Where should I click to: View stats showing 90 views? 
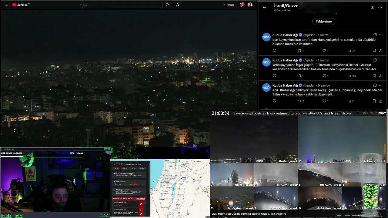(351, 76)
